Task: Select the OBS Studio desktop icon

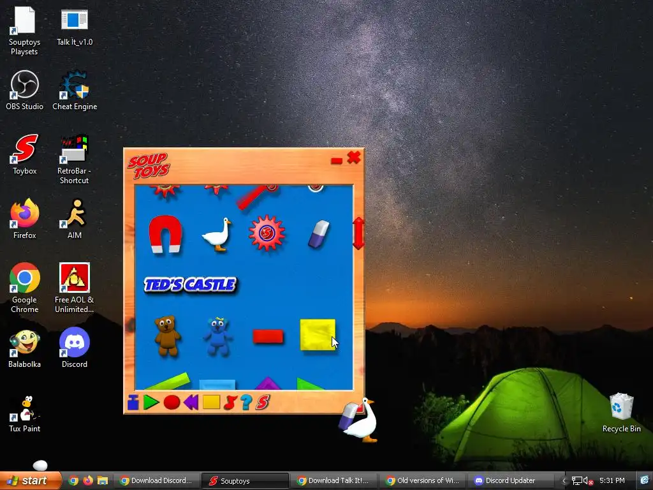Action: pyautogui.click(x=25, y=91)
